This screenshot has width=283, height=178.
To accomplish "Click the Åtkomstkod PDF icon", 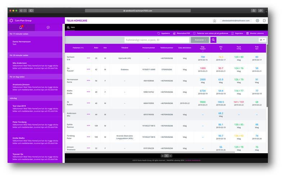I will (x=174, y=33).
